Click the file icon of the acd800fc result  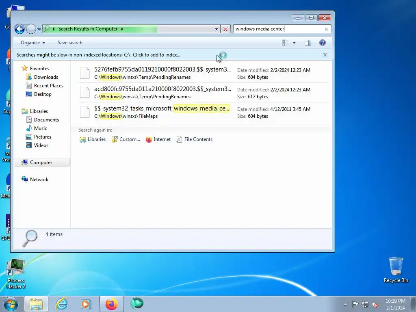(x=85, y=93)
